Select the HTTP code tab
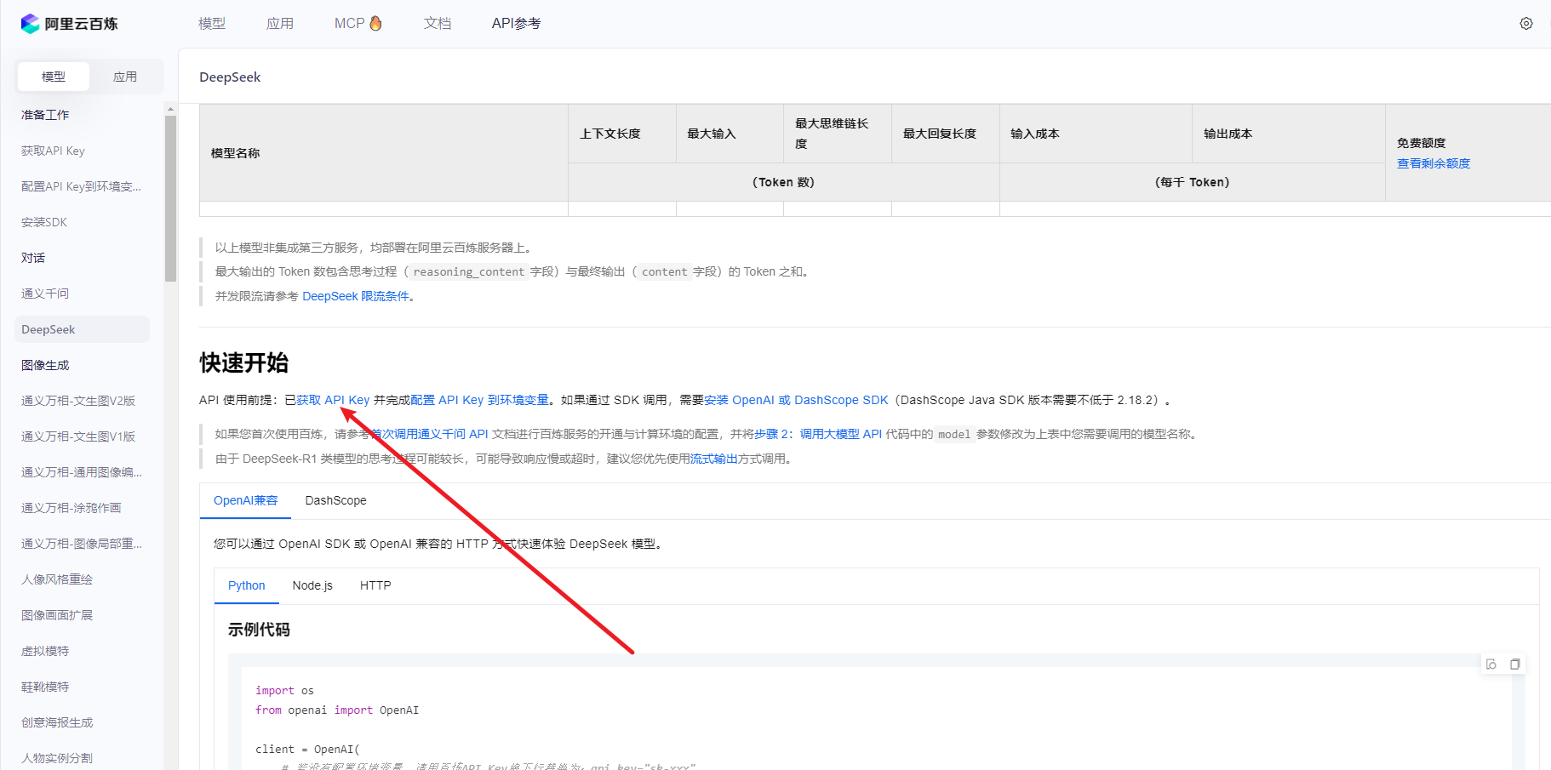The image size is (1551, 770). click(375, 585)
